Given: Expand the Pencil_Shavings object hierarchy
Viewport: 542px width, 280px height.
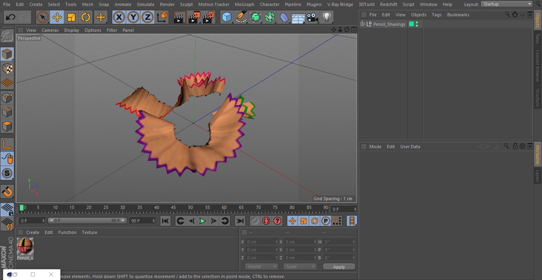Looking at the screenshot, I should (x=362, y=24).
